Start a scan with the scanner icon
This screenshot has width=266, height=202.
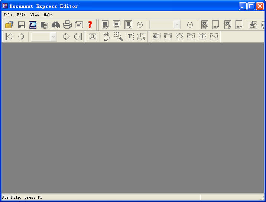click(x=33, y=25)
